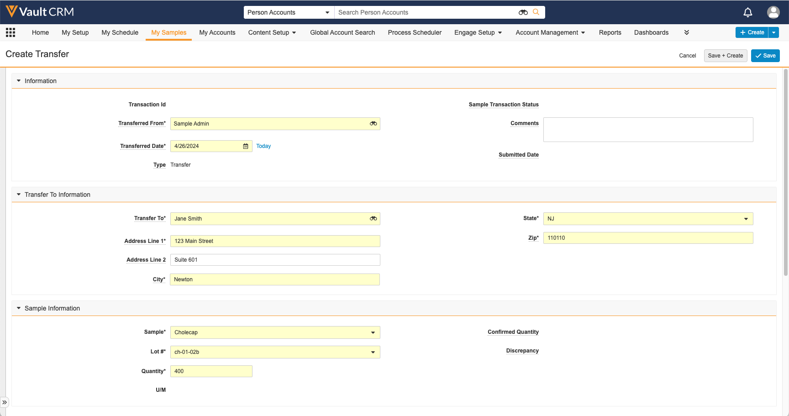Viewport: 789px width, 416px height.
Task: Collapse the Transfer To Information section
Action: point(19,195)
